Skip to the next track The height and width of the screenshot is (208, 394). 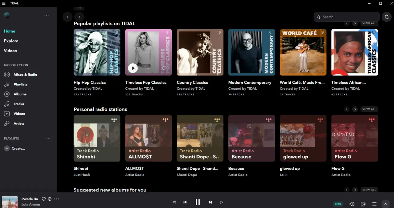pos(210,202)
